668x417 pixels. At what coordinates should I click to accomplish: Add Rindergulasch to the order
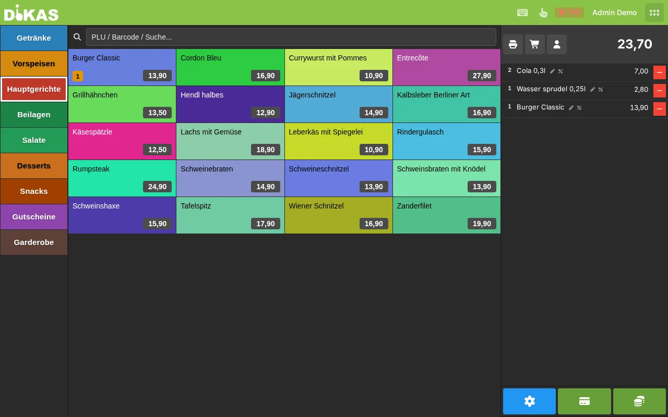coord(447,141)
